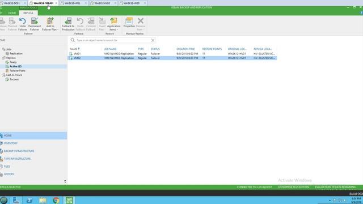363x204 pixels.
Task: Sort by the TYPE column header
Action: pos(141,49)
